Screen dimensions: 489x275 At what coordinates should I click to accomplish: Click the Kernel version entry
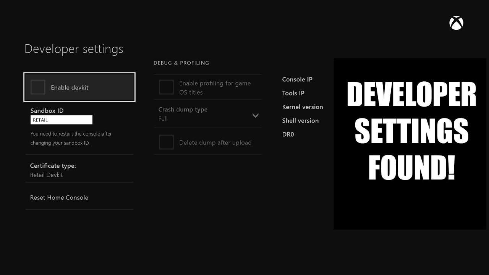303,107
